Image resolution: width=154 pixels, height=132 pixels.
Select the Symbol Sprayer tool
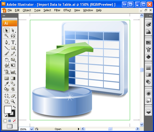click(7, 72)
